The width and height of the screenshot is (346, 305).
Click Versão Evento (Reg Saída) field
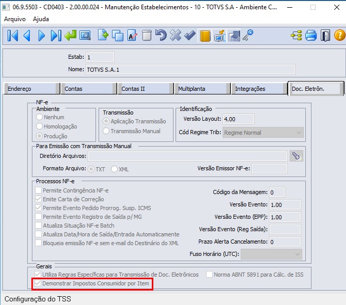[285, 229]
